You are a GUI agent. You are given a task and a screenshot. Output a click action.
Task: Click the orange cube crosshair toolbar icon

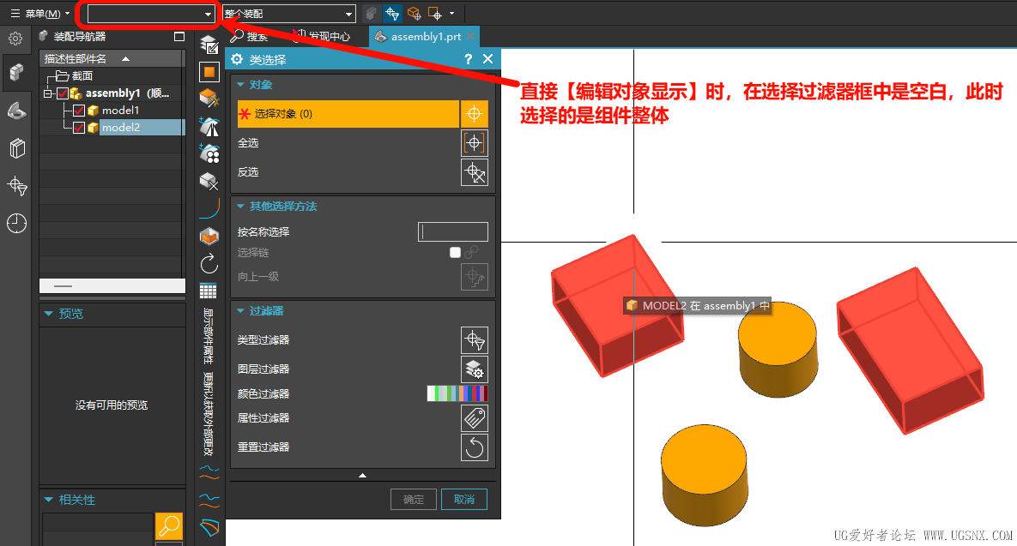click(x=414, y=14)
